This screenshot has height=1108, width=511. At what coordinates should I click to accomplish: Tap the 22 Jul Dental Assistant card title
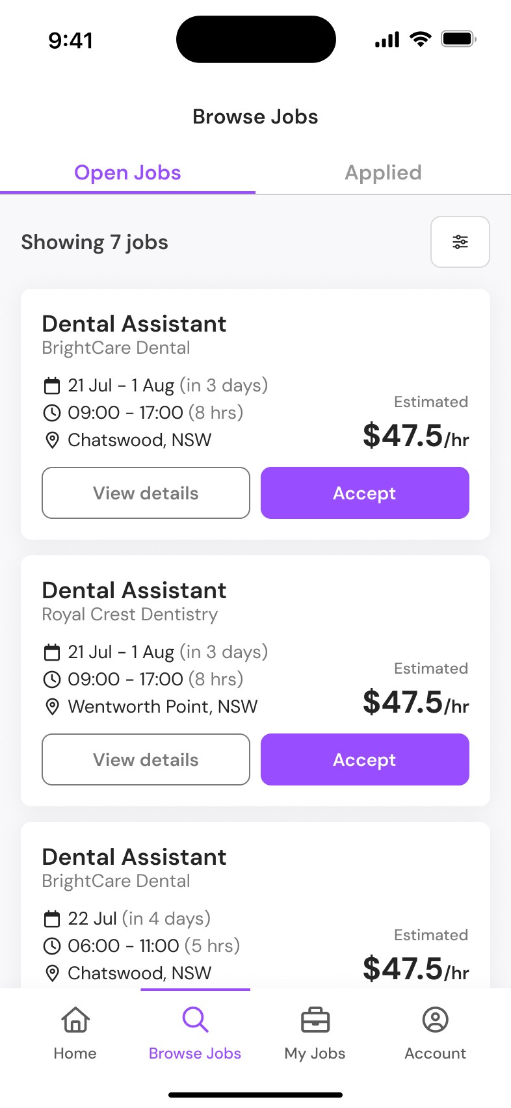point(134,857)
